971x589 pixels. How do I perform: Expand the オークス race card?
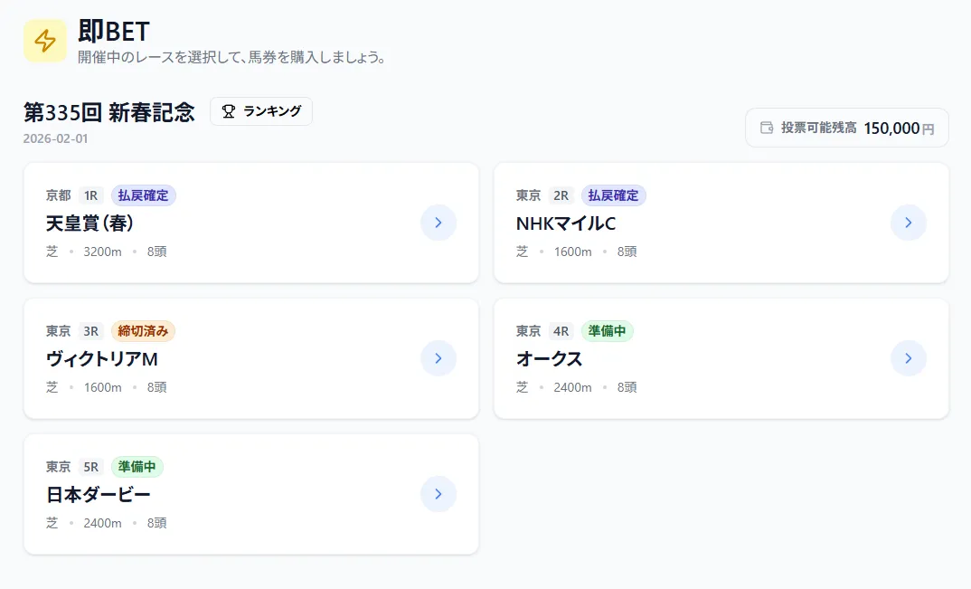(908, 358)
